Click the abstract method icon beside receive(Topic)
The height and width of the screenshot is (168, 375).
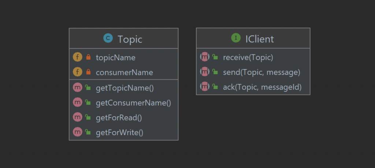[205, 57]
